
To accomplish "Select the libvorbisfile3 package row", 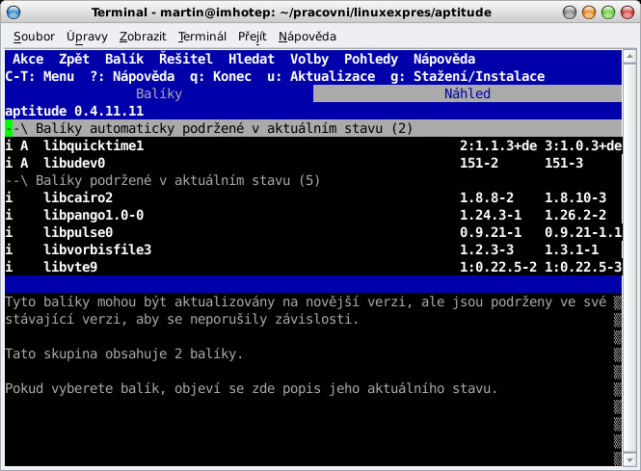I will (313, 249).
